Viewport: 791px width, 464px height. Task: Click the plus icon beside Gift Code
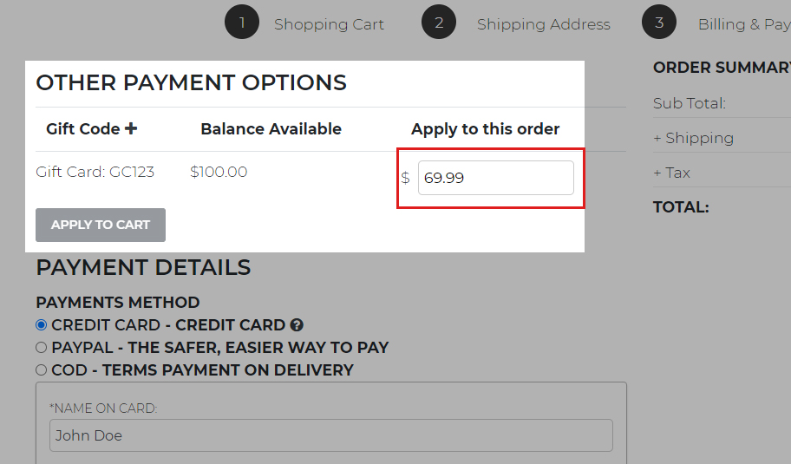click(131, 129)
